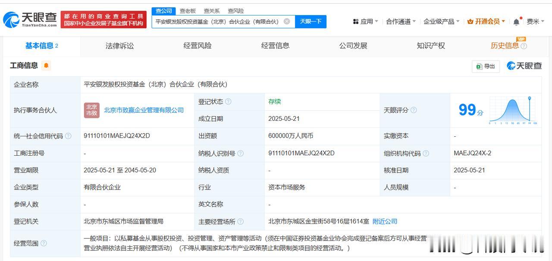This screenshot has height=261, width=552.
Task: Select the address 北京市东城区金宝街58号16层1614室
Action: 319,221
